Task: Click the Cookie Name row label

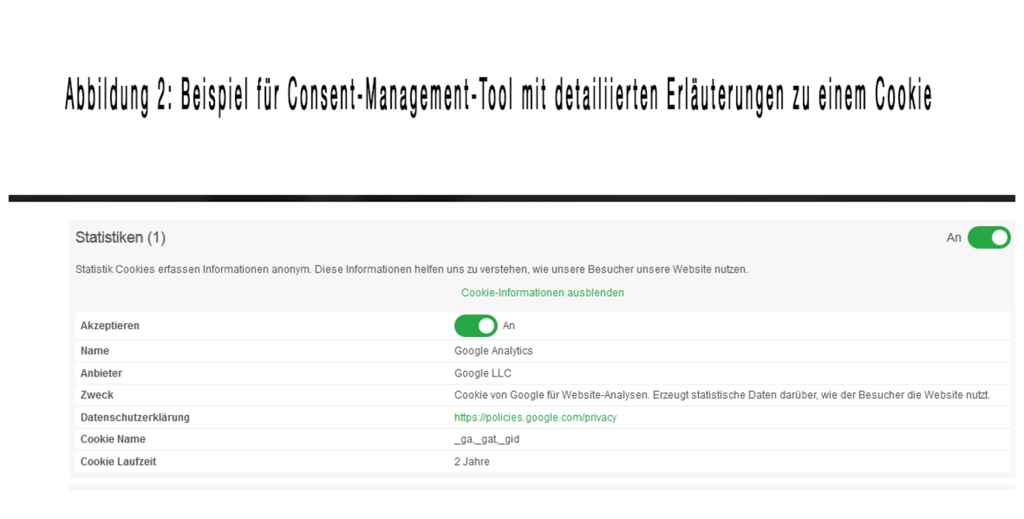Action: coord(113,440)
